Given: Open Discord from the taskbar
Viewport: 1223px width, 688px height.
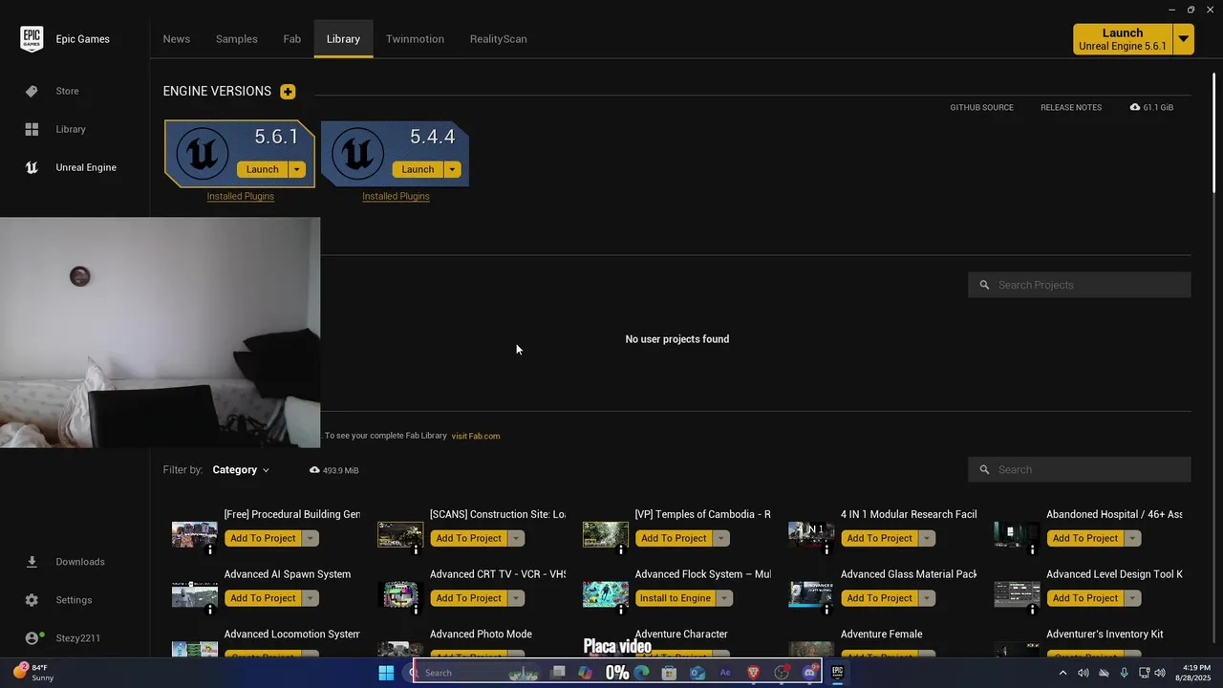Looking at the screenshot, I should (x=809, y=673).
